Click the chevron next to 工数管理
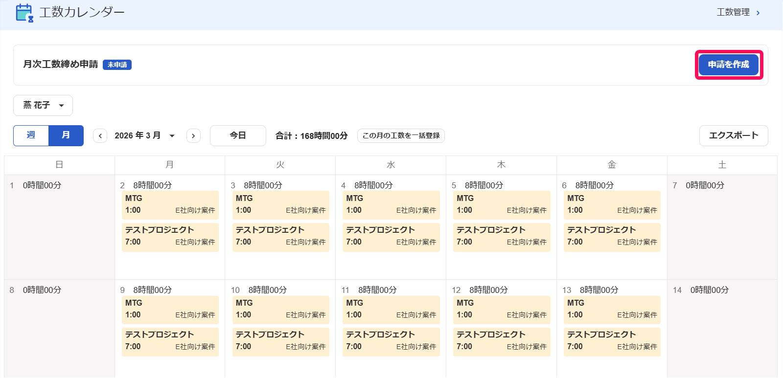Viewport: 783px width, 378px height. (758, 13)
